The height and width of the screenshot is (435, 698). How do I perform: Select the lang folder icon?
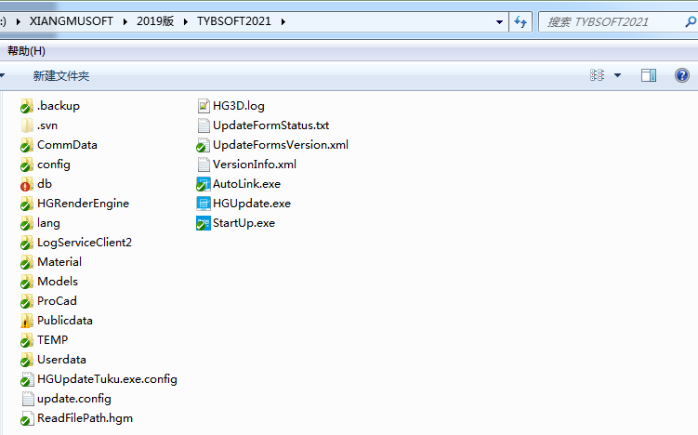pyautogui.click(x=27, y=223)
